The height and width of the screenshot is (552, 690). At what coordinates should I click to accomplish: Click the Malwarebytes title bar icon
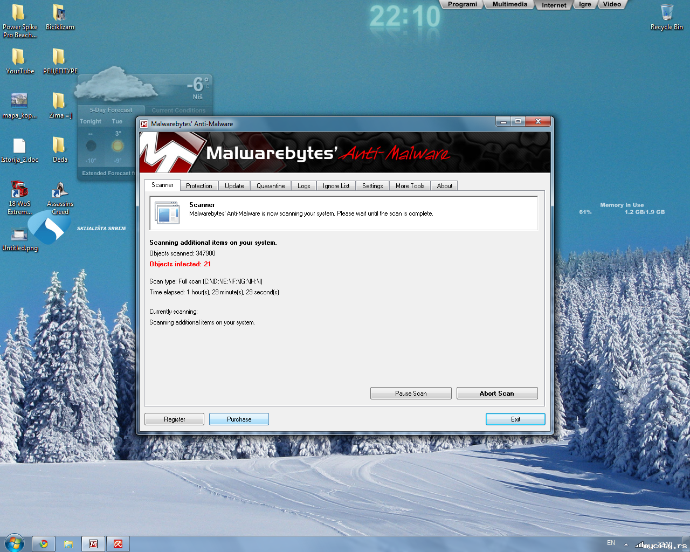(144, 124)
